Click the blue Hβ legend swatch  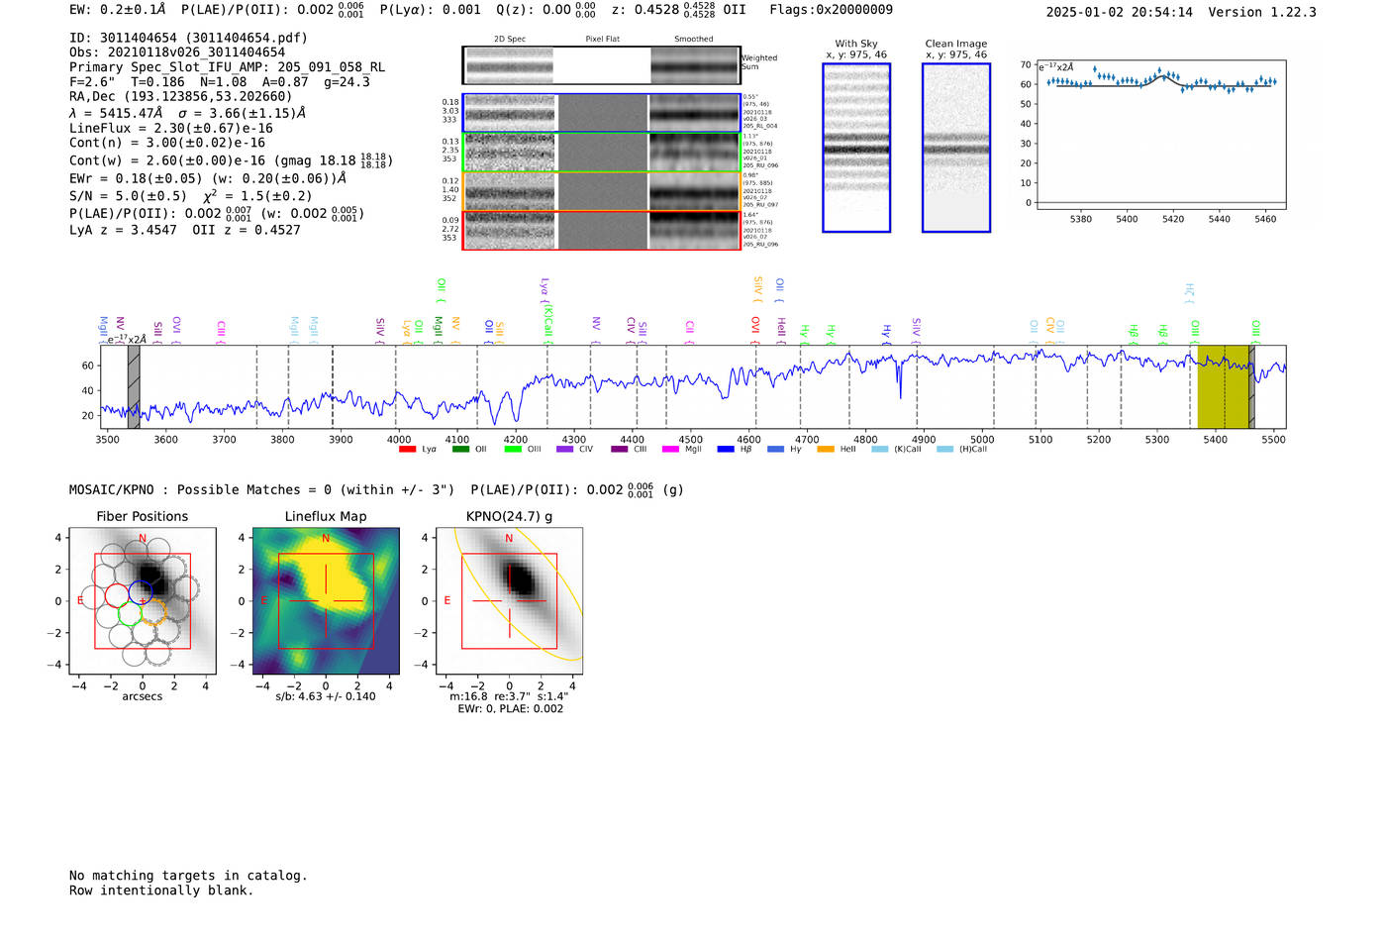pyautogui.click(x=726, y=450)
